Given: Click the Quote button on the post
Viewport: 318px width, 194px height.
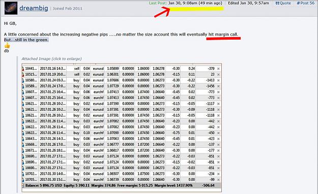Looking at the screenshot, I should (283, 3).
